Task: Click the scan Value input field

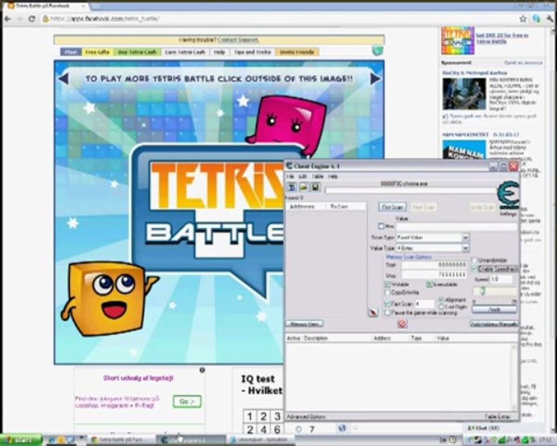Action: 457,226
